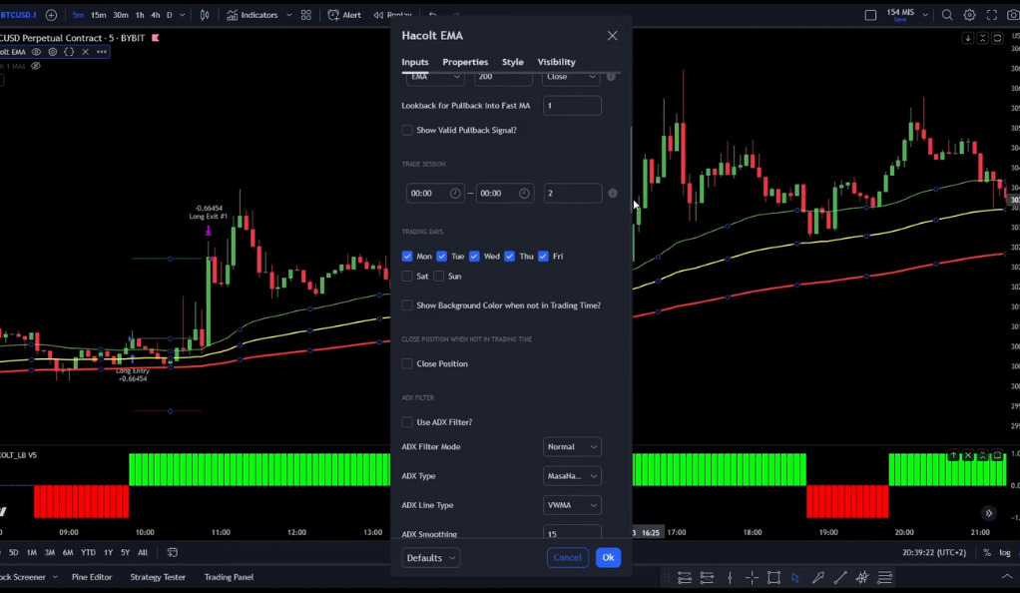The width and height of the screenshot is (1020, 593).
Task: Open the Defaults dropdown in dialog
Action: [431, 558]
